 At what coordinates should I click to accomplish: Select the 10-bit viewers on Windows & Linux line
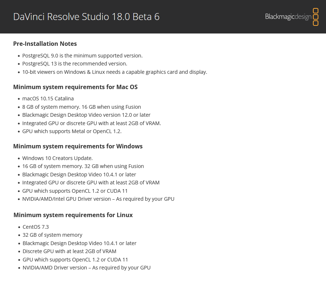tap(114, 72)
